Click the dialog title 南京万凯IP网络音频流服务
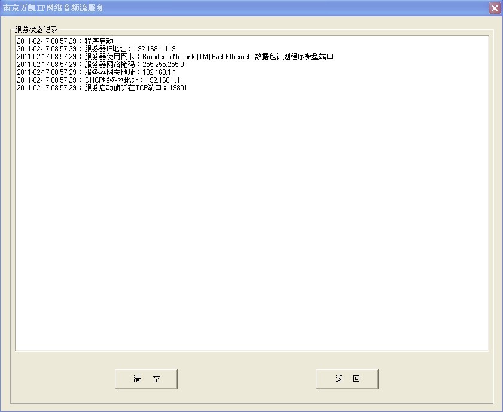This screenshot has height=412, width=503. click(x=54, y=8)
